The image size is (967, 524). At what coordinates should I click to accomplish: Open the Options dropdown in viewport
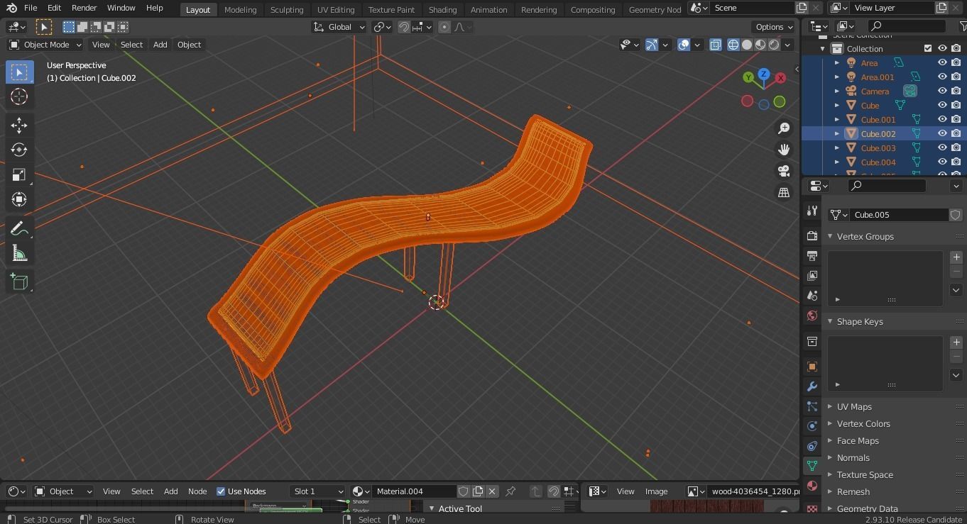(774, 27)
